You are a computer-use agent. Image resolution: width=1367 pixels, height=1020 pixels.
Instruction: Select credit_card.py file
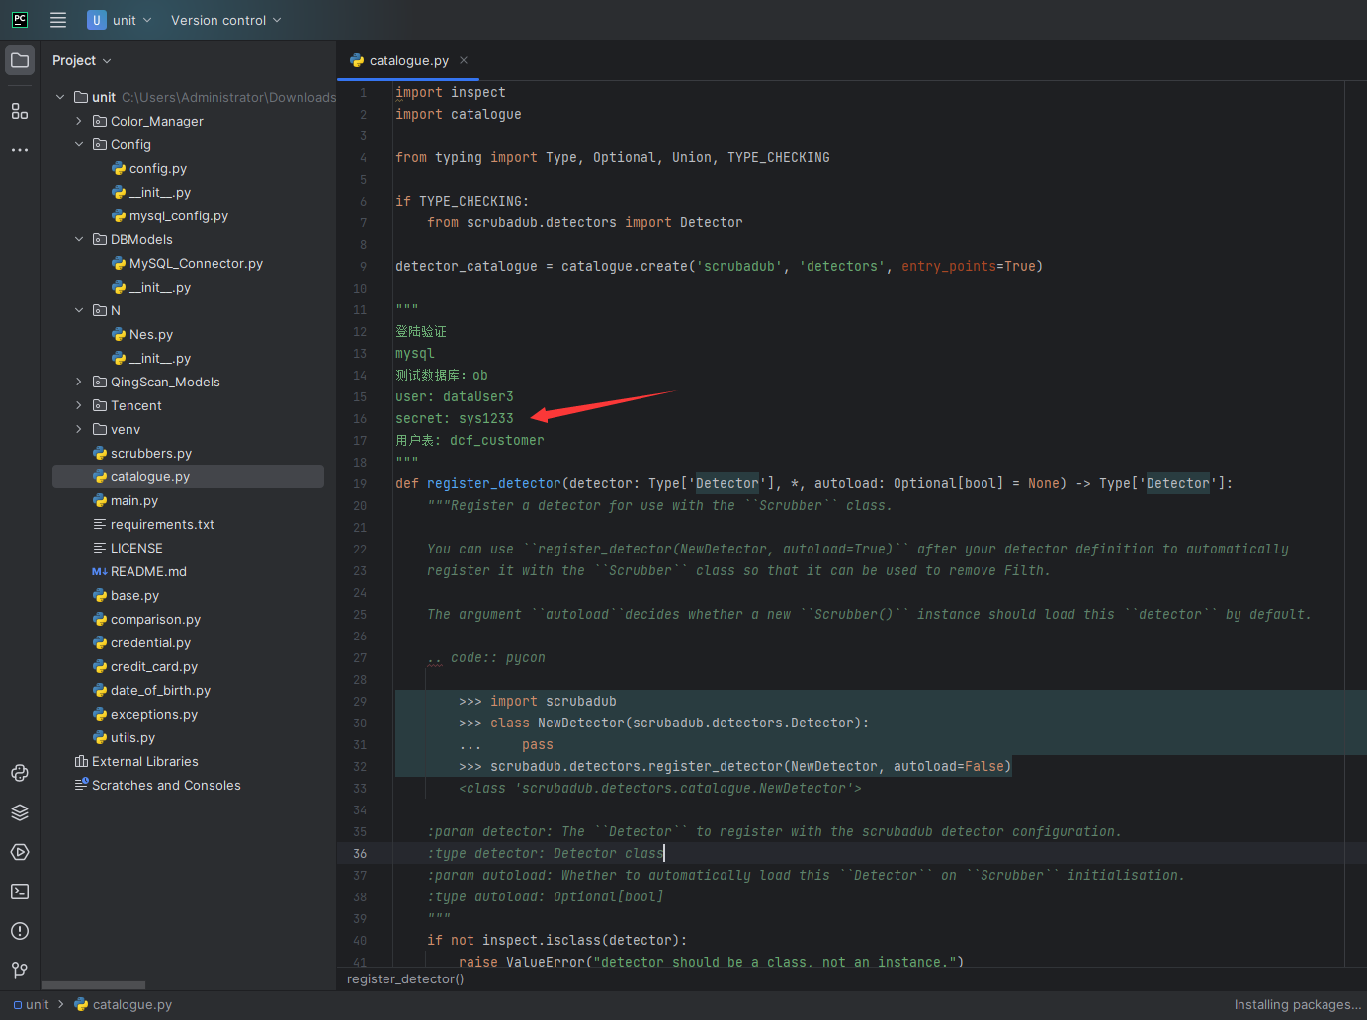coord(145,666)
